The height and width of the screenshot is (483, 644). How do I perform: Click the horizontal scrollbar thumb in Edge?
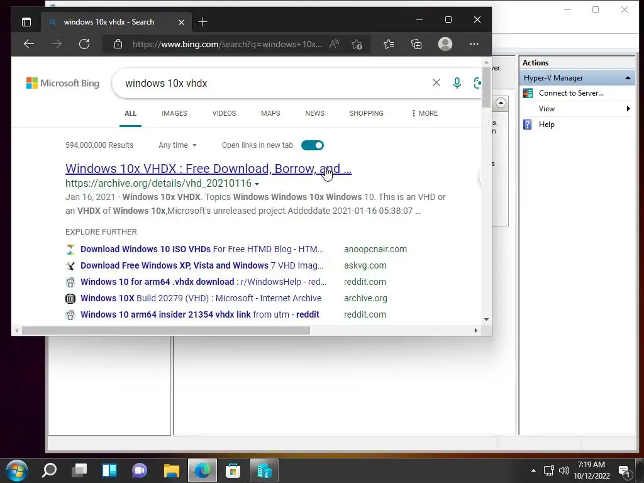click(166, 331)
